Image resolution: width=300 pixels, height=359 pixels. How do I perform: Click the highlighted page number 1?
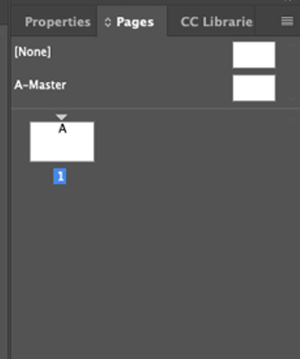click(x=60, y=176)
